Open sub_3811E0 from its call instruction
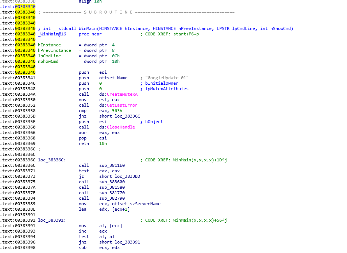347x253 pixels. tap(112, 165)
